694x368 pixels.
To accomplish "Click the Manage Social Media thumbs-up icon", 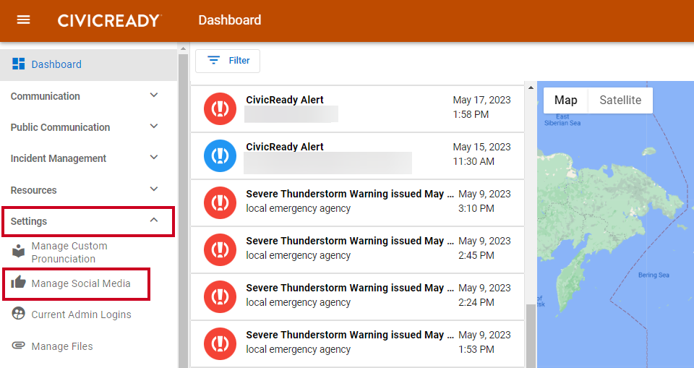I will point(18,282).
